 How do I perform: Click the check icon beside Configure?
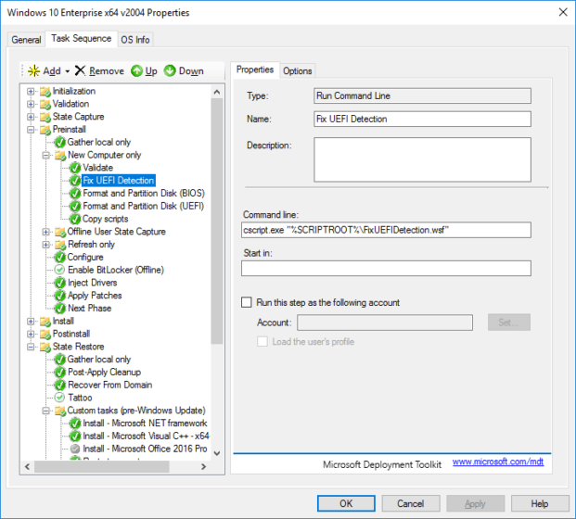pos(60,258)
